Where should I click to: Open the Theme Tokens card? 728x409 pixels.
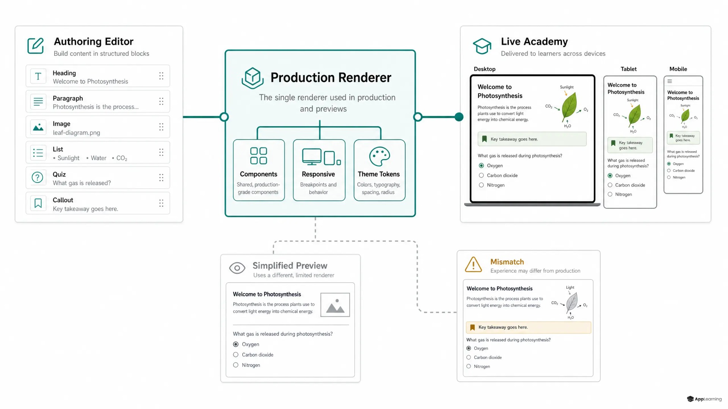[x=380, y=170]
